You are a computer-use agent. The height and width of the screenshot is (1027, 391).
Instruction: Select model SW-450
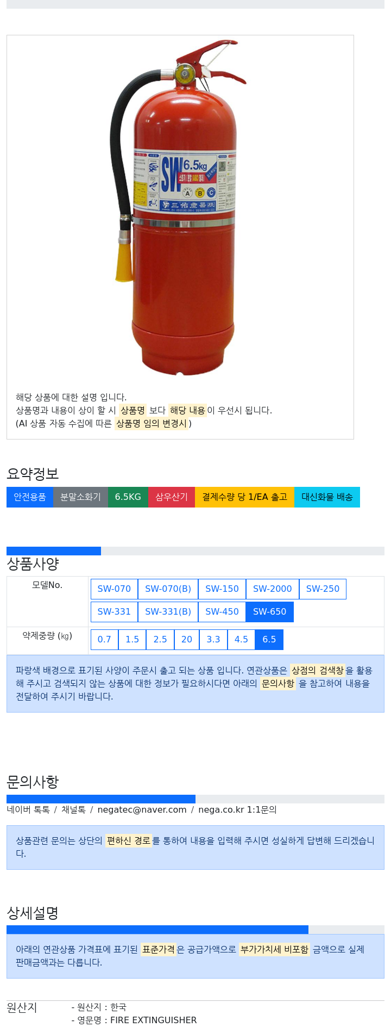[x=222, y=612]
